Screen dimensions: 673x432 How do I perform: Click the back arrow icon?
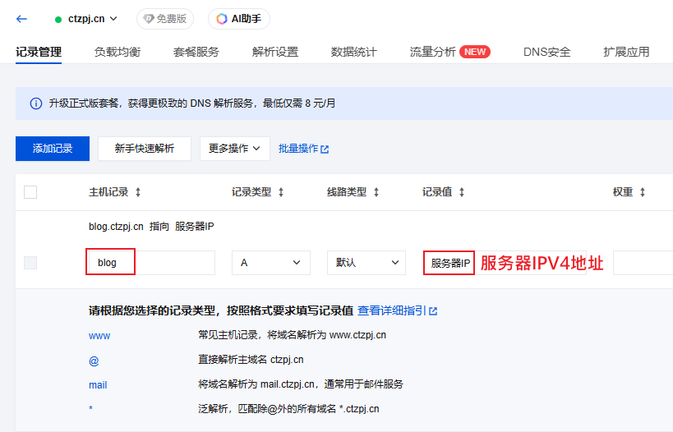[x=22, y=19]
